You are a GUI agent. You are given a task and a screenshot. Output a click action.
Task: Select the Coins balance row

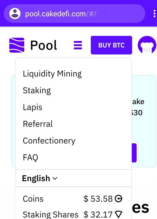(x=73, y=199)
